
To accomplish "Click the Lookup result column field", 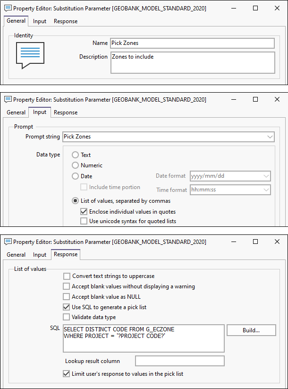I will click(x=180, y=361).
